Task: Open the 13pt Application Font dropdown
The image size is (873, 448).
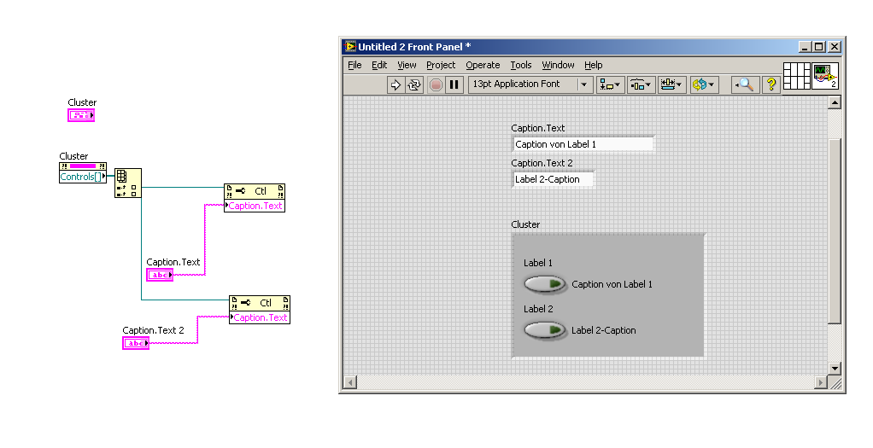Action: tap(530, 84)
